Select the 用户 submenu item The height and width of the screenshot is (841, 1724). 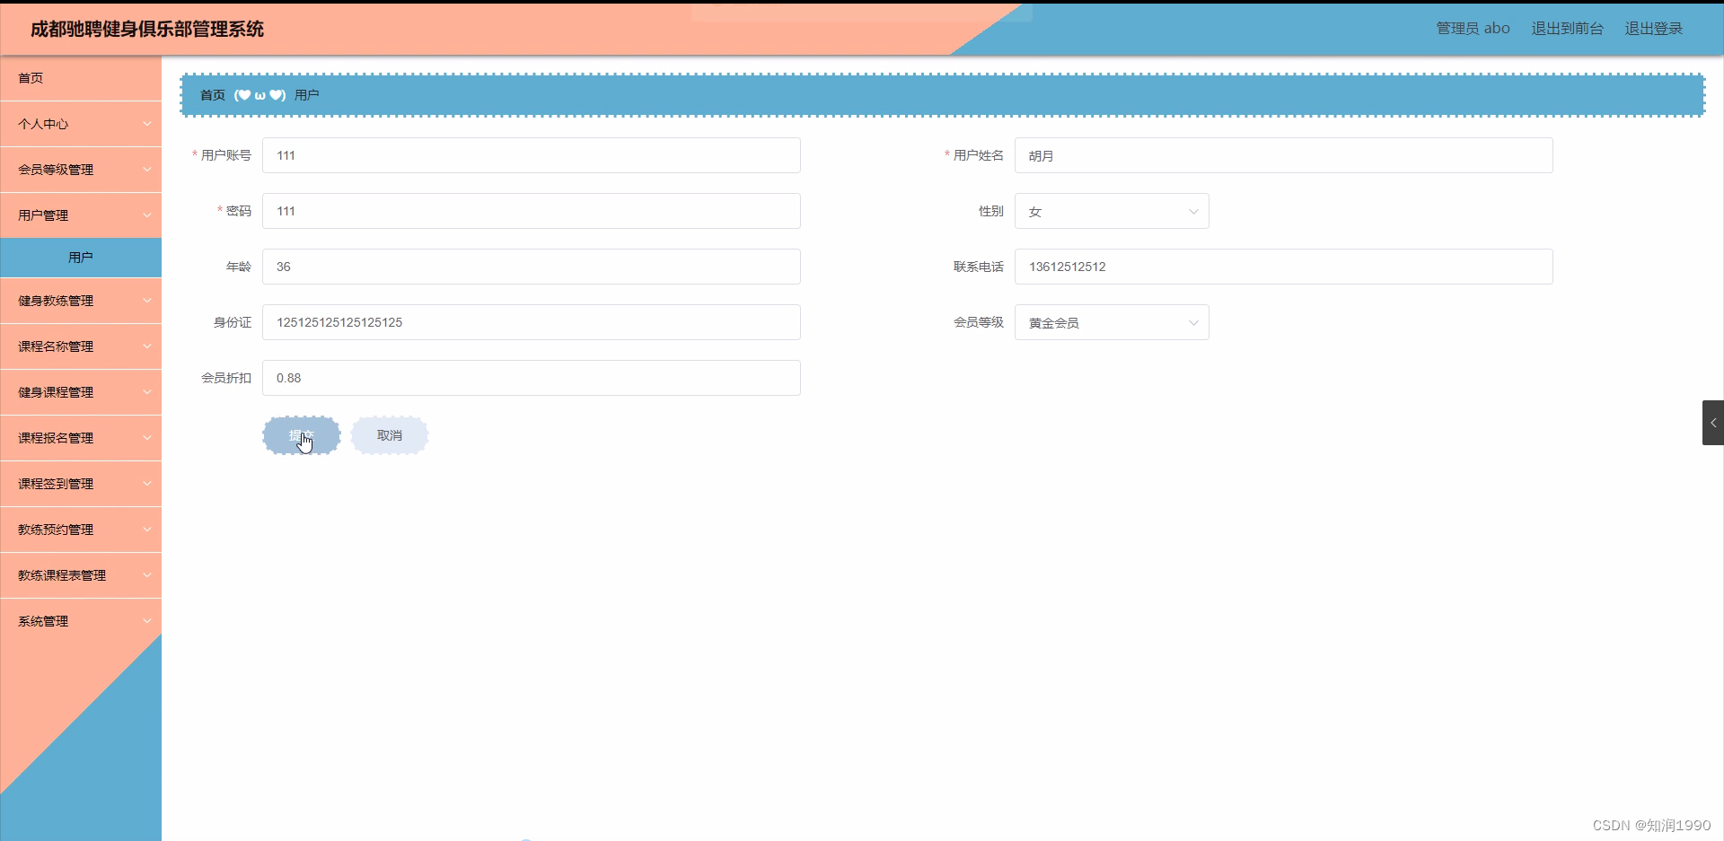coord(81,257)
